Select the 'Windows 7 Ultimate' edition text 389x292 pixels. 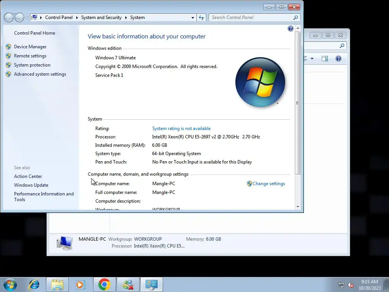coord(115,58)
